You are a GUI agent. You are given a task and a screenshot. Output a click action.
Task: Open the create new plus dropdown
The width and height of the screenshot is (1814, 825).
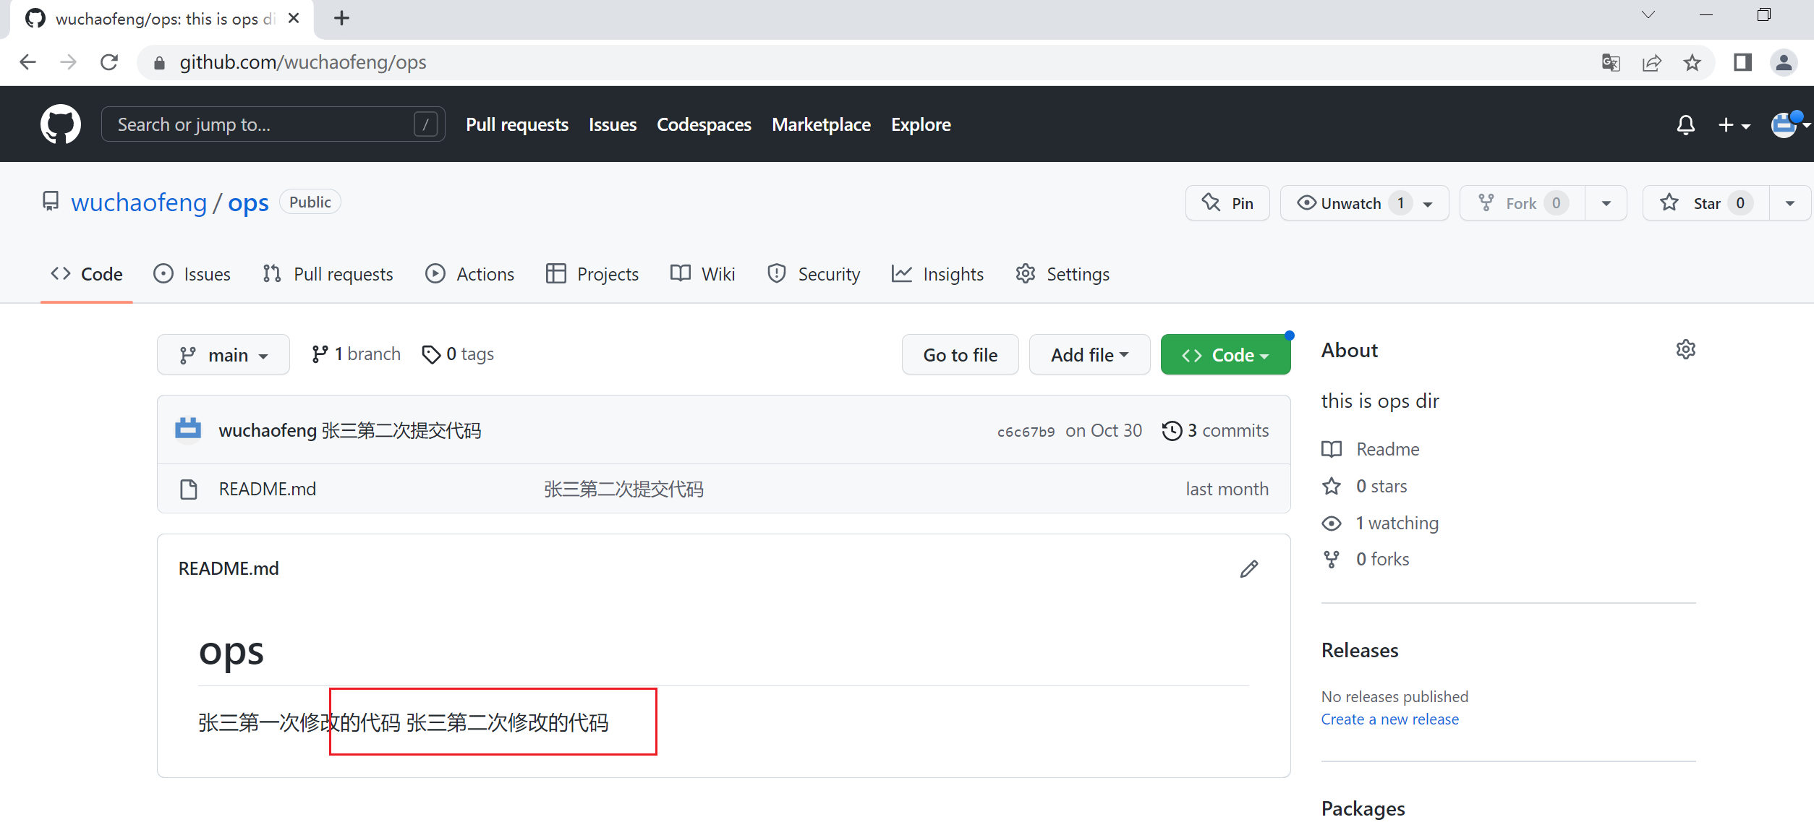pyautogui.click(x=1734, y=125)
